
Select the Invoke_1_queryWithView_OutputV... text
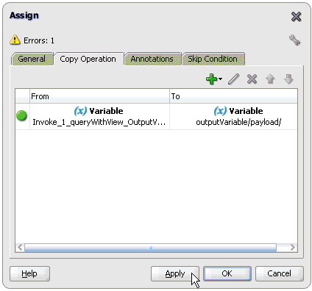coord(99,122)
